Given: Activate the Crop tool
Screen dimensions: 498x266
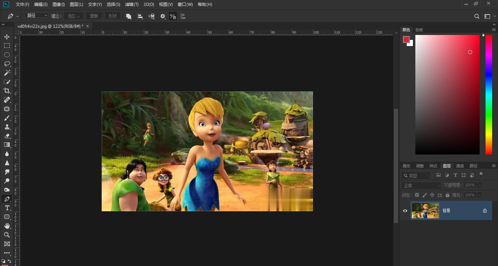Looking at the screenshot, I should pos(7,91).
